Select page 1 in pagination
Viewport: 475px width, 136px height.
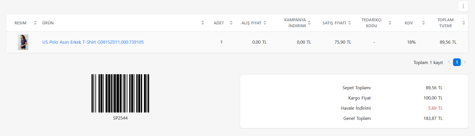coord(457,62)
